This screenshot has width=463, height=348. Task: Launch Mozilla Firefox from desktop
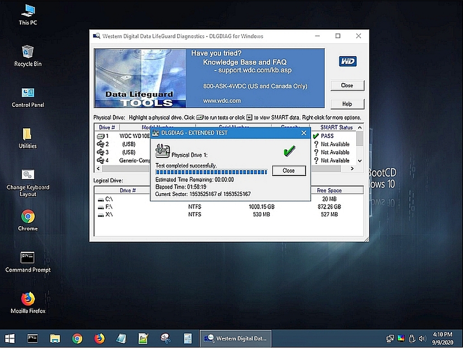click(x=28, y=303)
